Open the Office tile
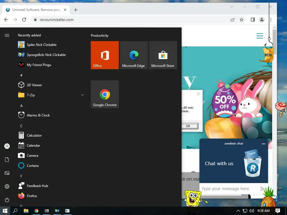 click(105, 55)
